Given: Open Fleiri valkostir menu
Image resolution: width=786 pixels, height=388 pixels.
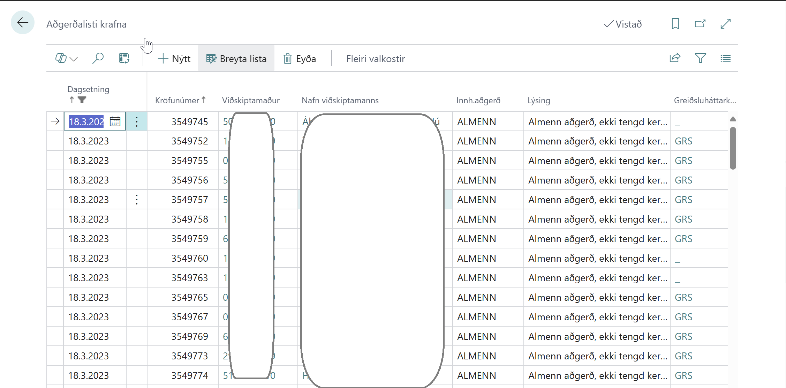Looking at the screenshot, I should (375, 59).
